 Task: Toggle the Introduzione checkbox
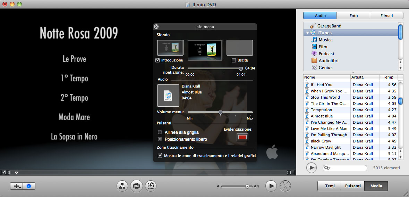click(157, 60)
